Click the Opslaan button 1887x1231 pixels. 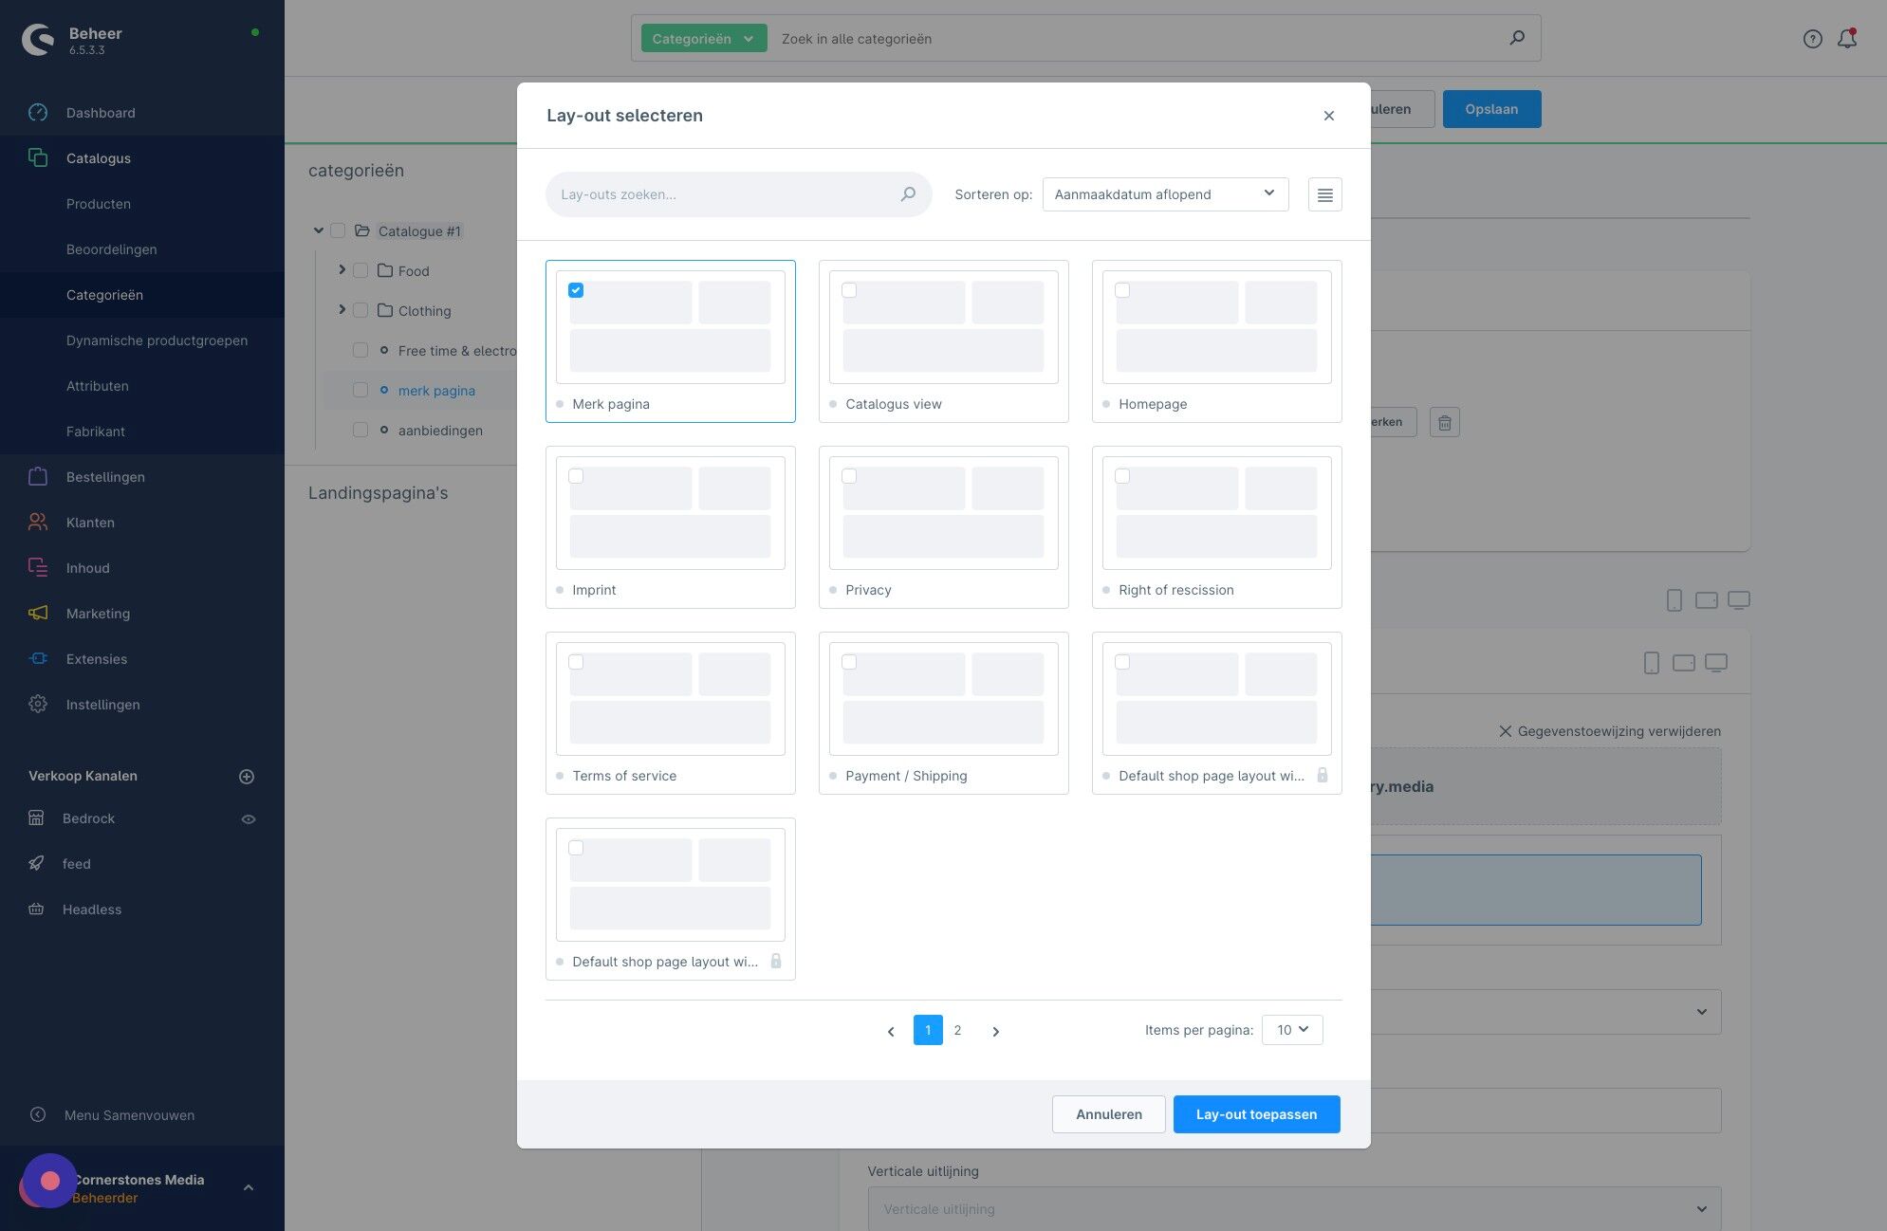pyautogui.click(x=1491, y=109)
